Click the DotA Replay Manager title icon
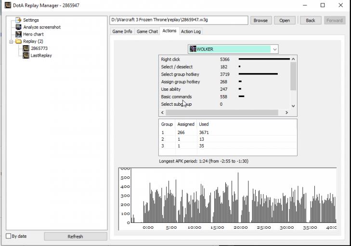 coord(8,5)
